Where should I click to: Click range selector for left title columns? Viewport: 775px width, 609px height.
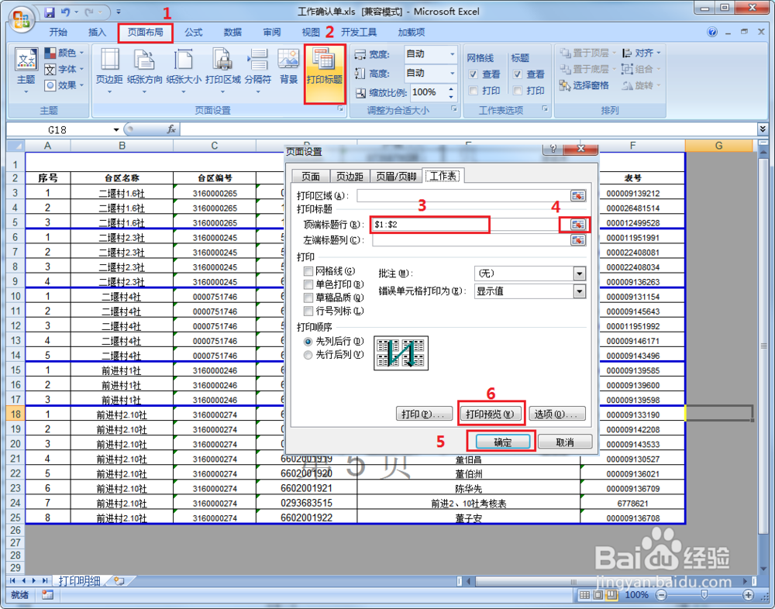point(578,240)
